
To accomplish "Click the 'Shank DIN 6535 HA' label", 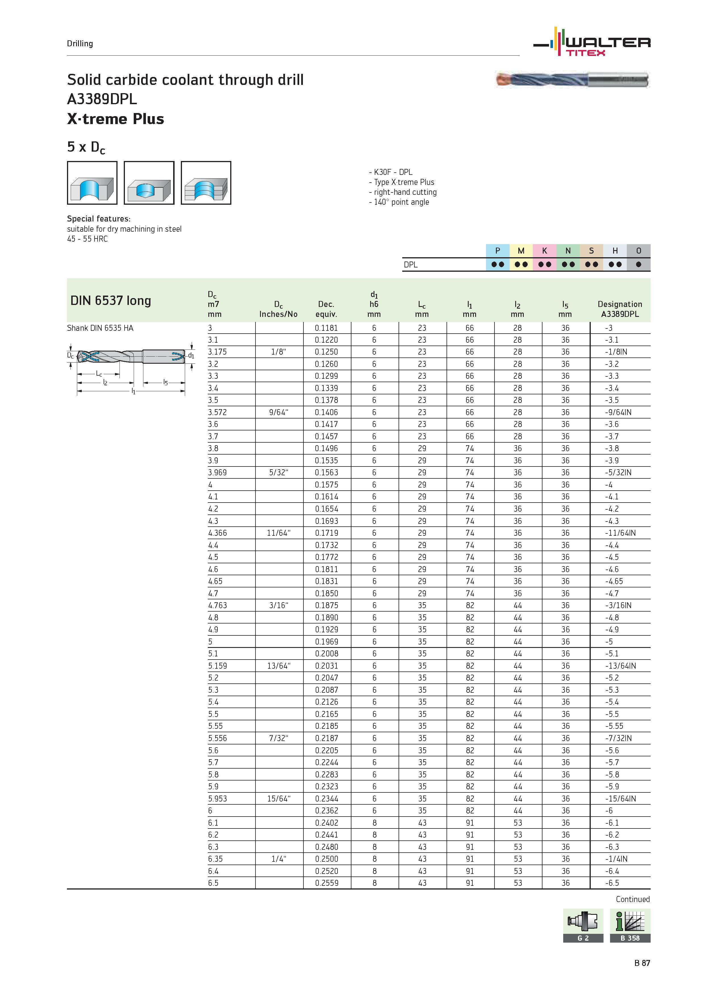I will click(100, 328).
